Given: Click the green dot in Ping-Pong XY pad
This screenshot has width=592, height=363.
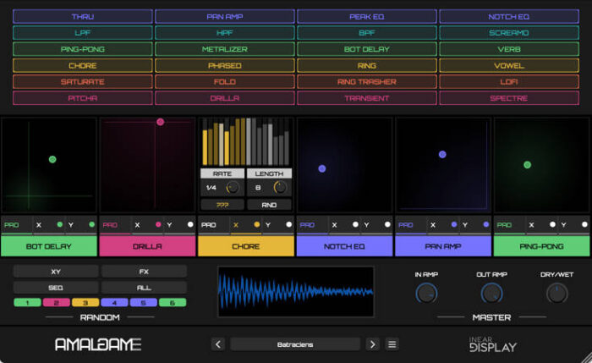Looking at the screenshot, I should coord(527,165).
